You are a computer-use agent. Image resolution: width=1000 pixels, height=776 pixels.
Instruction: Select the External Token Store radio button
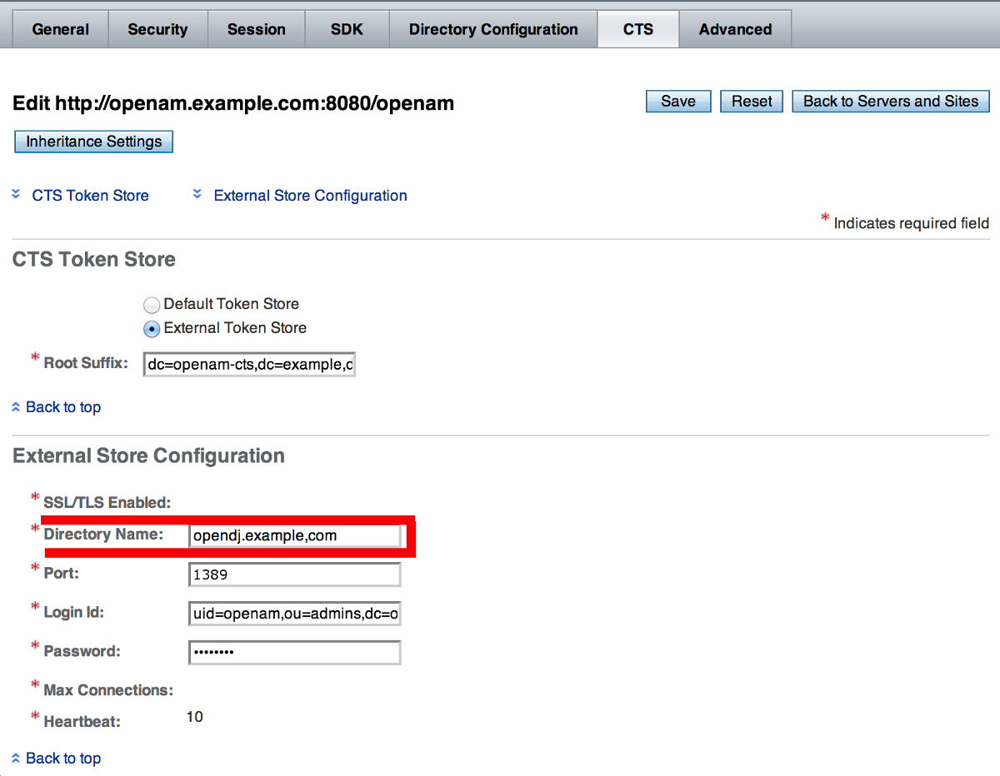pyautogui.click(x=152, y=329)
